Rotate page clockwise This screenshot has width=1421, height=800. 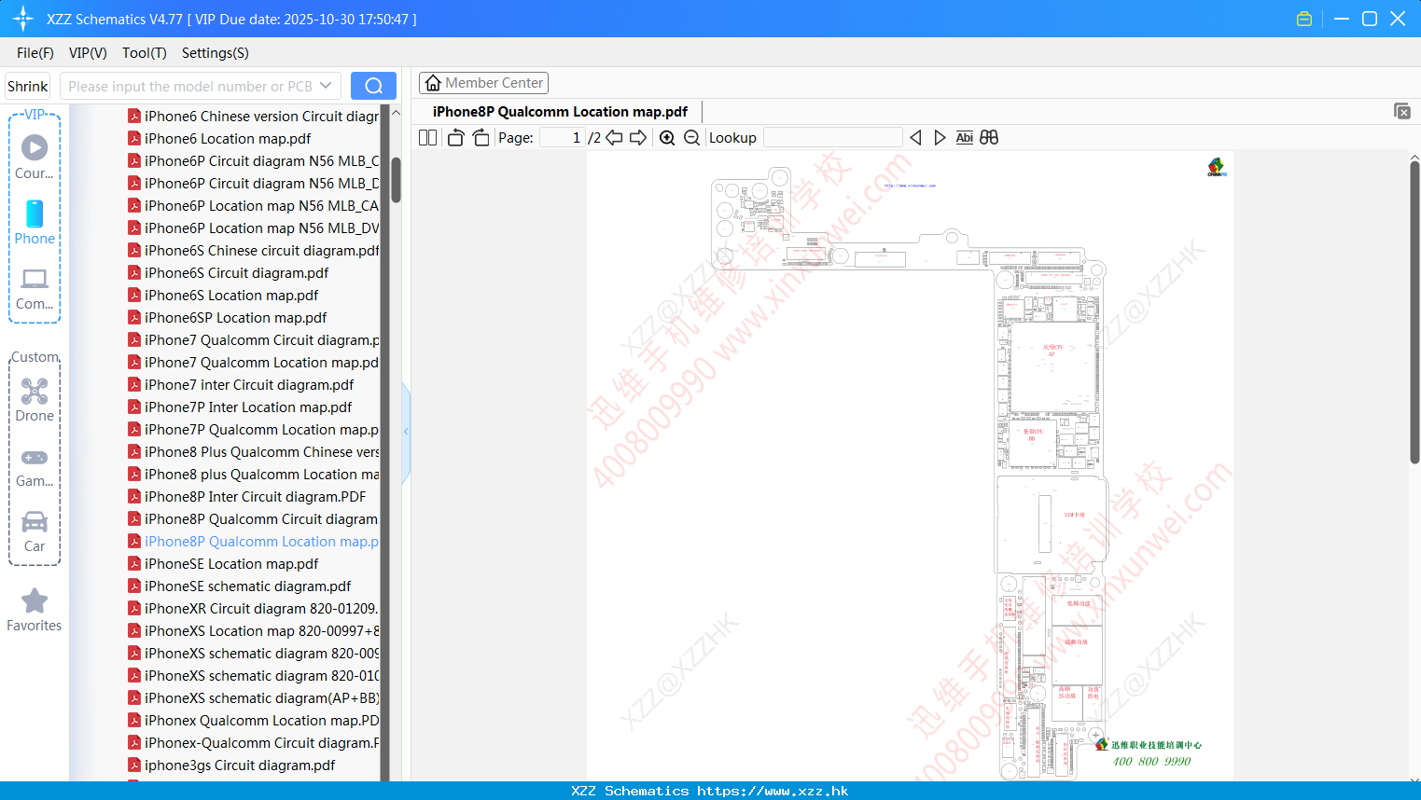point(481,138)
